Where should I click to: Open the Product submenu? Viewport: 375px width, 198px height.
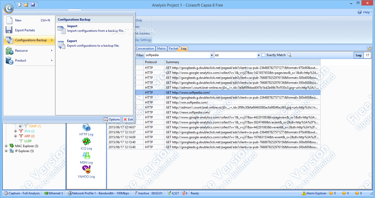click(29, 61)
